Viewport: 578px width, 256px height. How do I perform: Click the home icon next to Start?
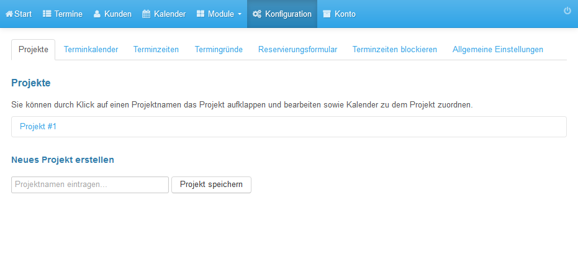9,14
